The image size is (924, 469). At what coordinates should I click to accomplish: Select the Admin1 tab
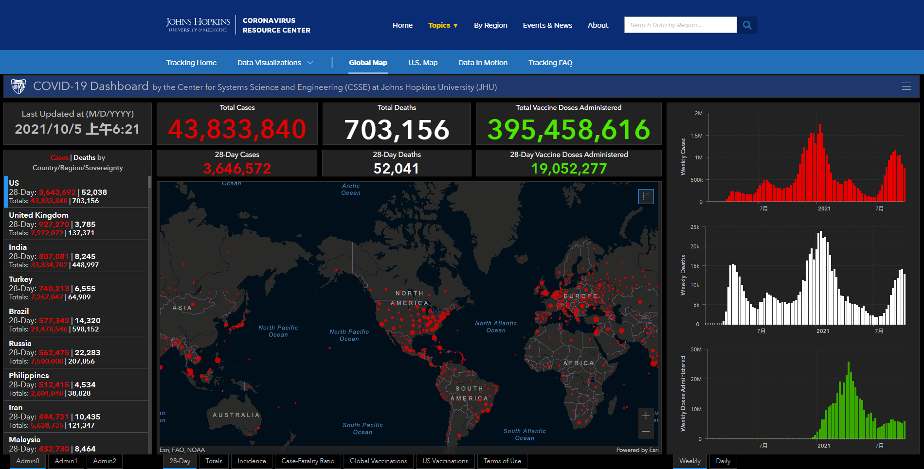click(66, 461)
